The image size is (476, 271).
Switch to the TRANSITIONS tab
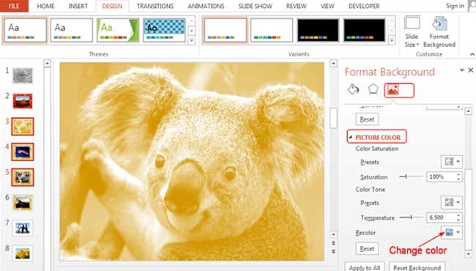point(155,6)
